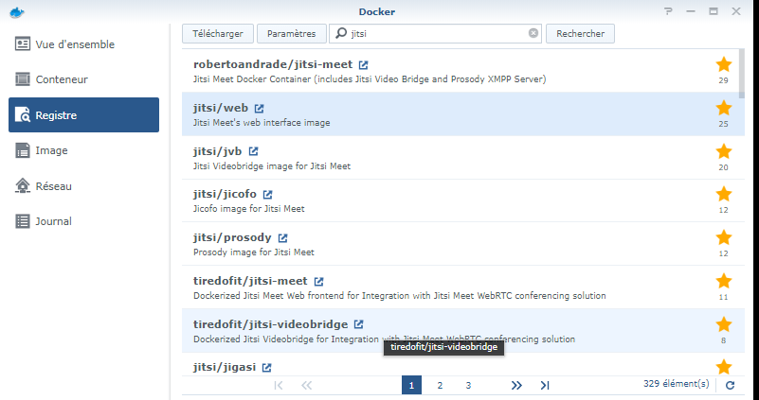Click in the search field containing jitsi

tap(435, 34)
